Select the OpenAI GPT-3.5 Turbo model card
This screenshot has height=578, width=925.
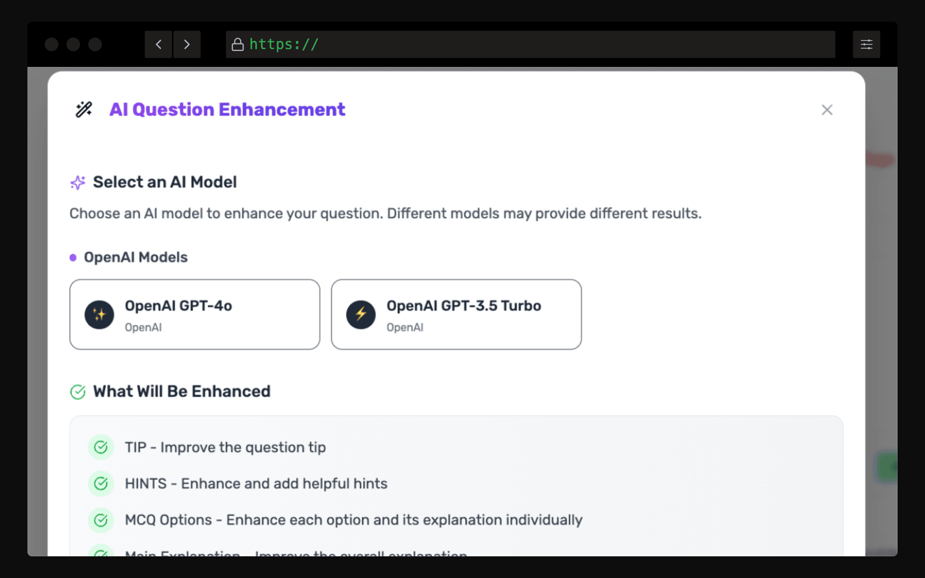pyautogui.click(x=456, y=315)
